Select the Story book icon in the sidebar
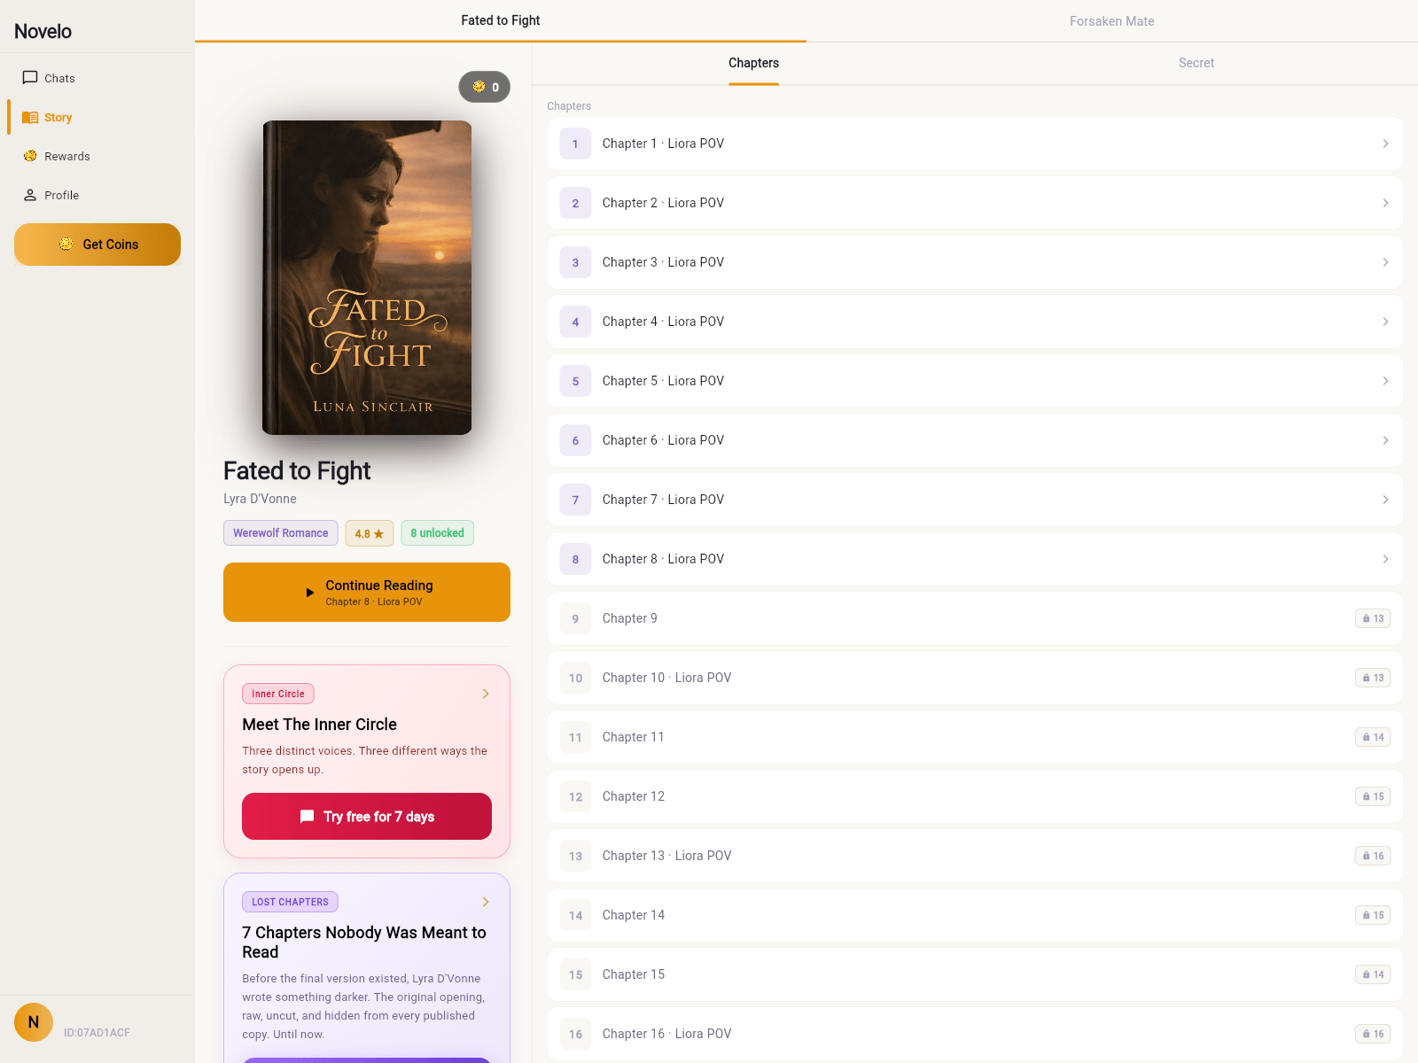Image resolution: width=1418 pixels, height=1063 pixels. pos(30,117)
